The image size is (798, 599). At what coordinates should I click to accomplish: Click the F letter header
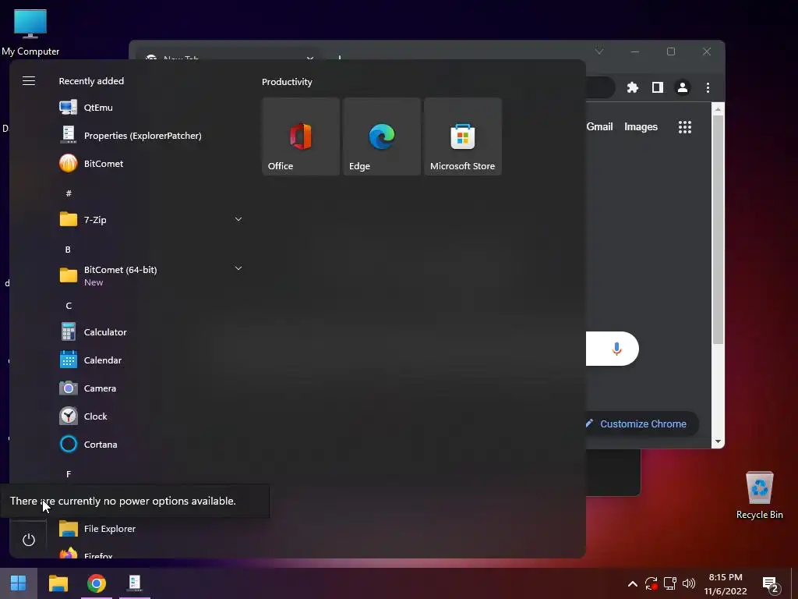point(69,474)
